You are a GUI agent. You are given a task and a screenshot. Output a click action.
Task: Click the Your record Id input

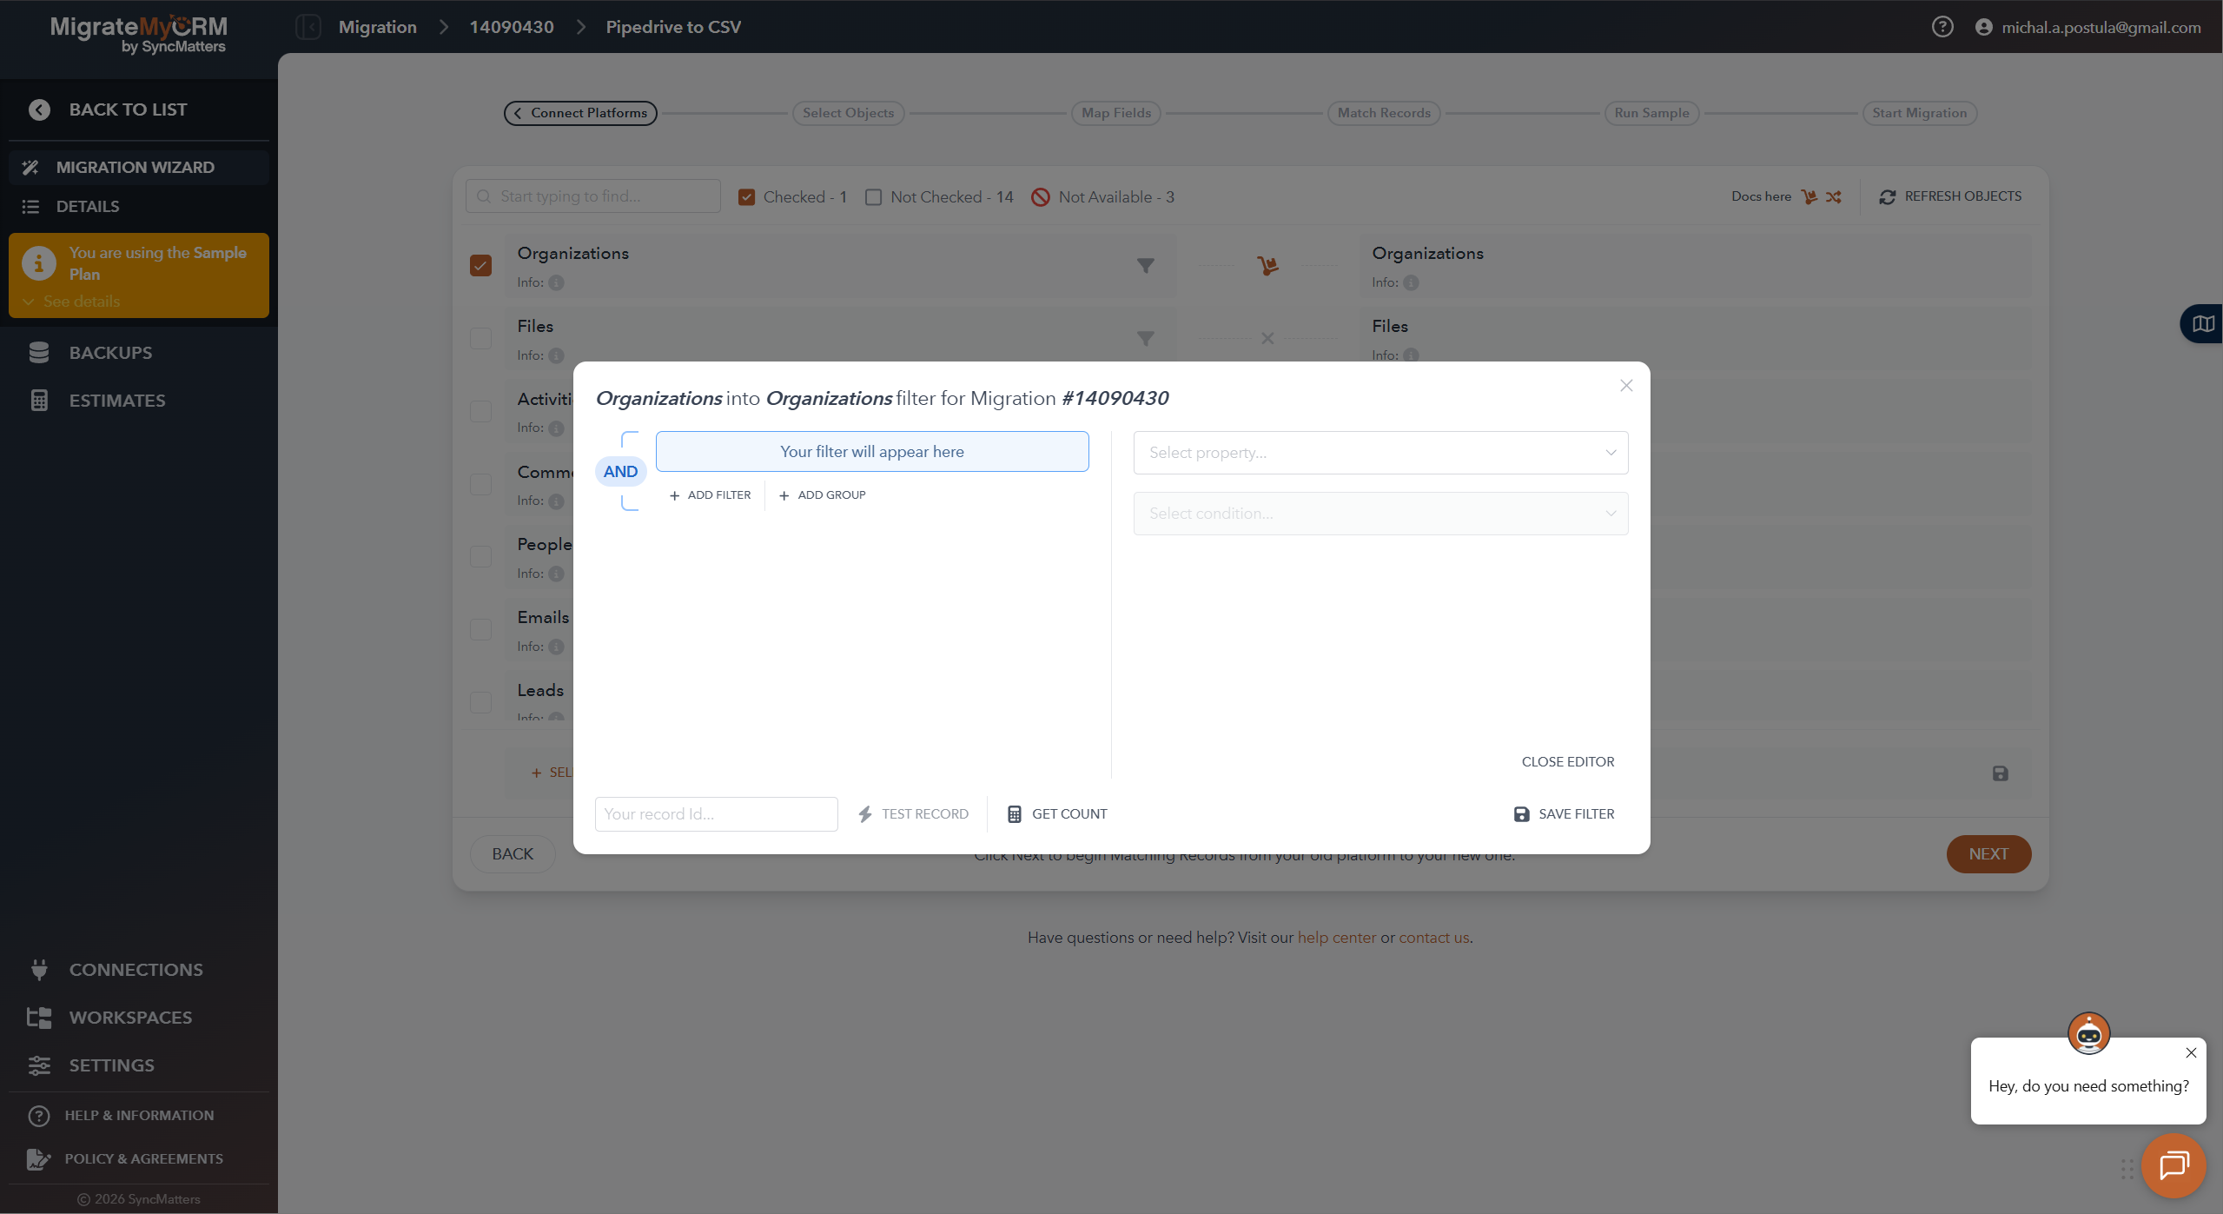tap(716, 814)
